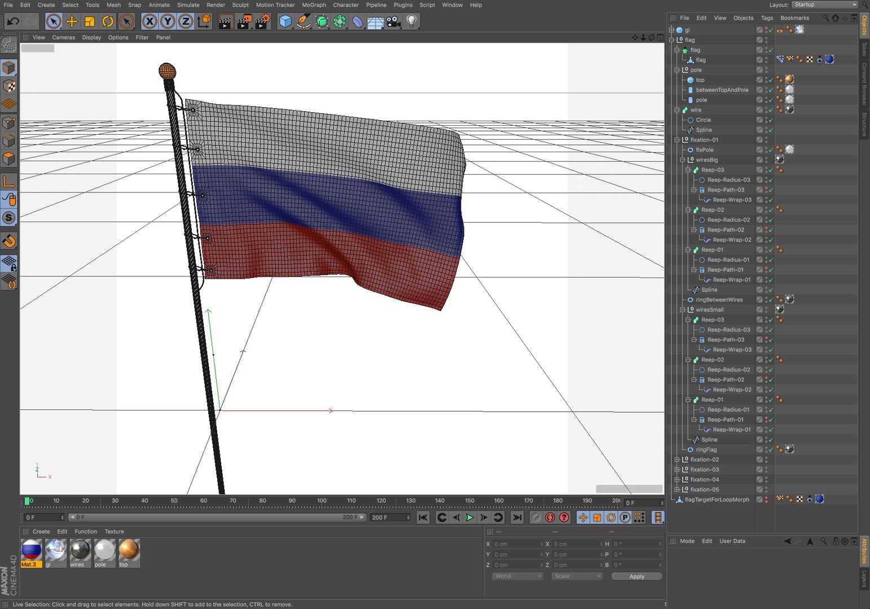
Task: Toggle Y axis lock
Action: click(x=168, y=21)
